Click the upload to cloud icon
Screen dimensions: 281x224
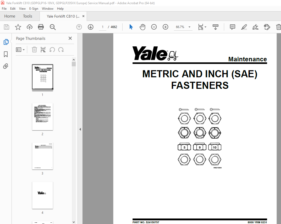pyautogui.click(x=30, y=27)
